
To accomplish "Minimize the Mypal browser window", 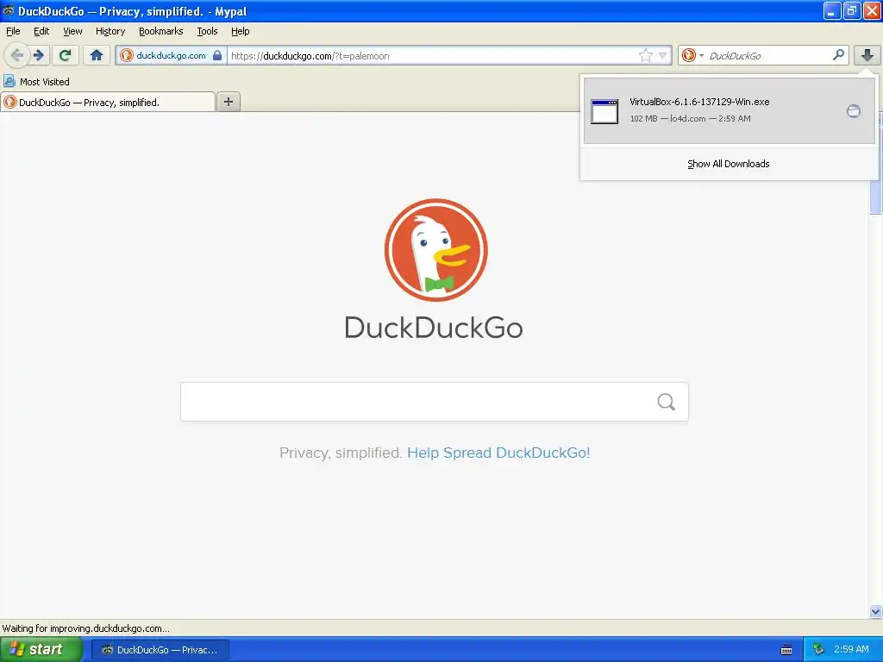I will (x=832, y=10).
